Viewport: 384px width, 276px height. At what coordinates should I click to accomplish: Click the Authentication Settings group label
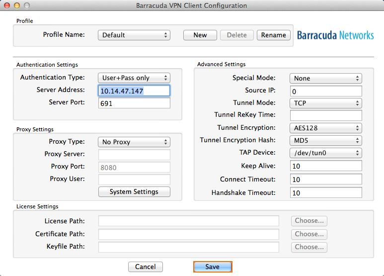pyautogui.click(x=47, y=65)
